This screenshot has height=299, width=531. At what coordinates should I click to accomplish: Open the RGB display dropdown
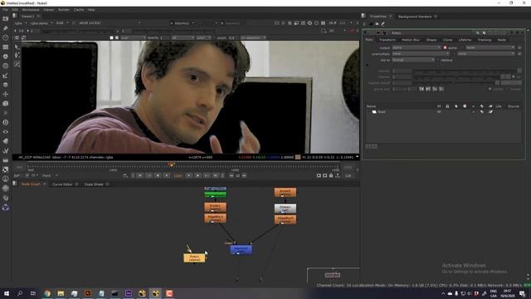pos(62,23)
